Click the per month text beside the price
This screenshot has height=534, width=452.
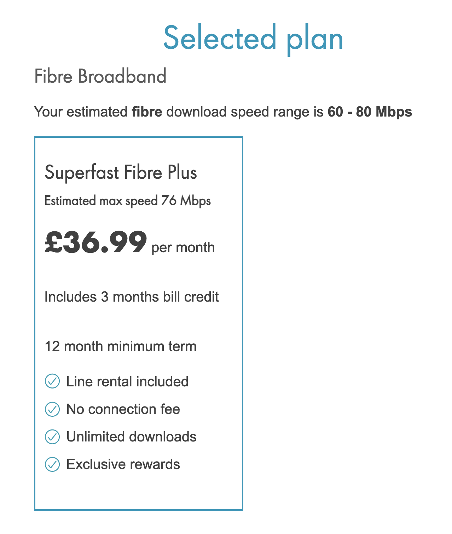(x=183, y=248)
